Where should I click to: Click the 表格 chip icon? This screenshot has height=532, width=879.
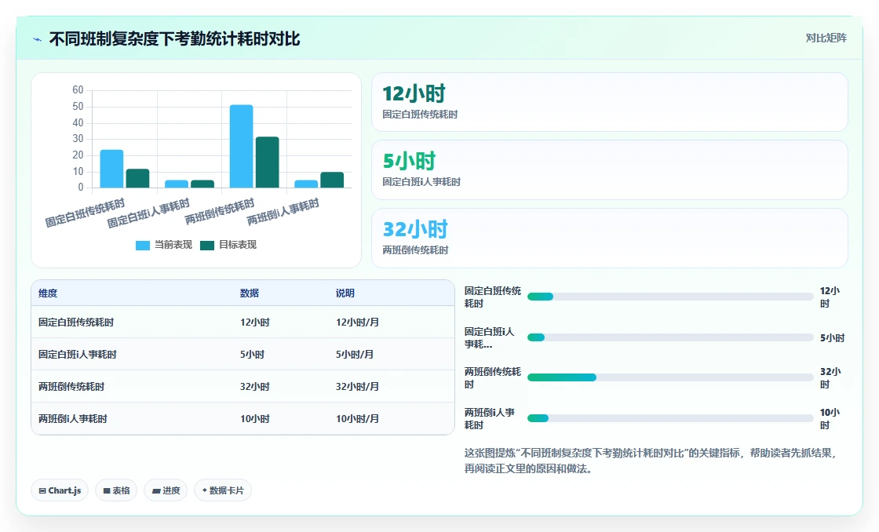107,490
